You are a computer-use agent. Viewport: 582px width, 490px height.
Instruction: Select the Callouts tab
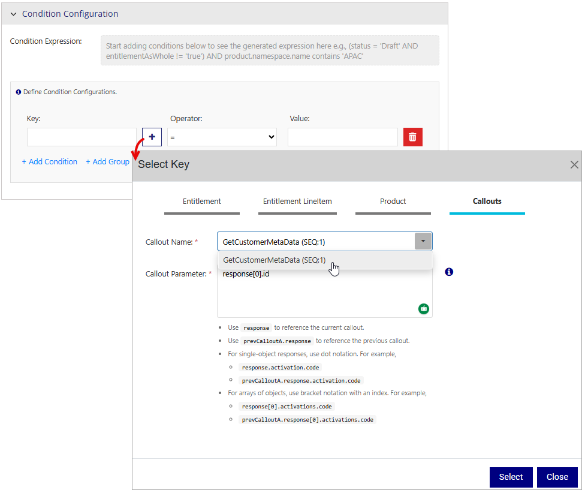(487, 202)
